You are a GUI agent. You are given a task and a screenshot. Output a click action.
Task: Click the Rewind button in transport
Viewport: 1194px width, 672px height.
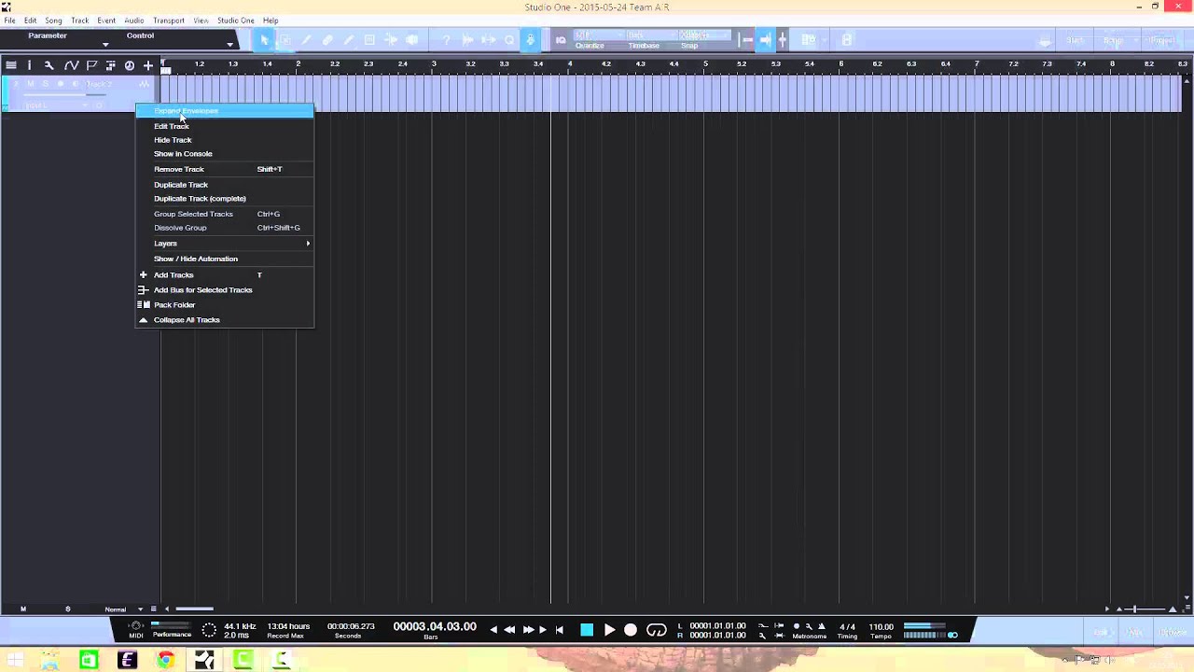coord(509,630)
